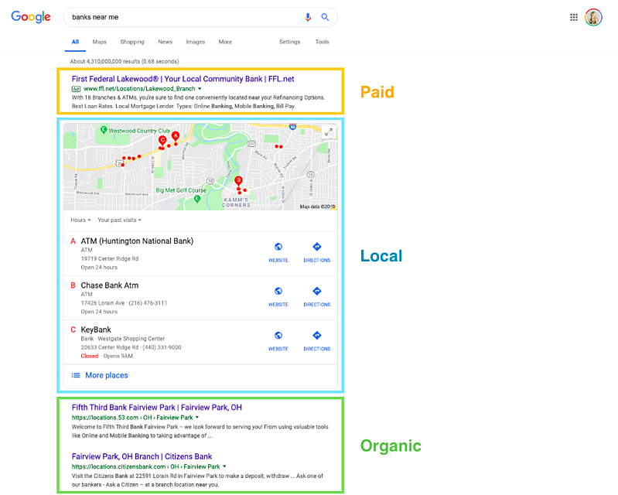
Task: Click the Ad badge on the FFL result
Action: [76, 89]
